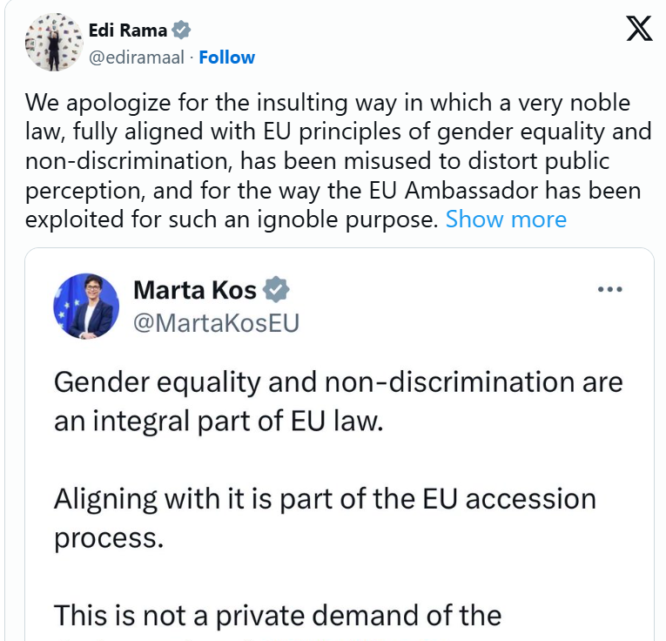The width and height of the screenshot is (666, 641).
Task: Open three-dot menu on quoted Marta Kos post
Action: 609,289
